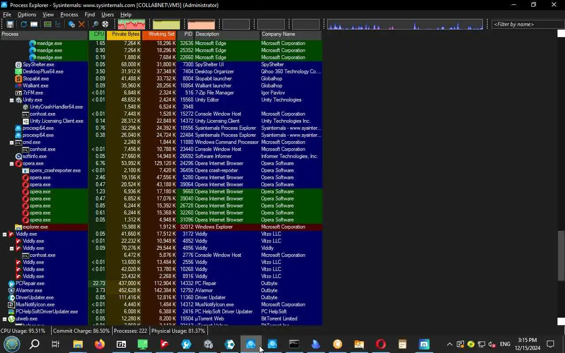
Task: Click CPU Usage status bar entry
Action: point(23,330)
